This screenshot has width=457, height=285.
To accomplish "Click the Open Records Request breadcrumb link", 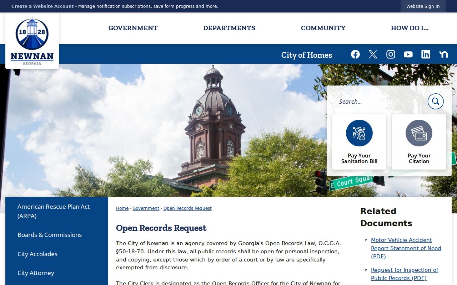I will 187,208.
